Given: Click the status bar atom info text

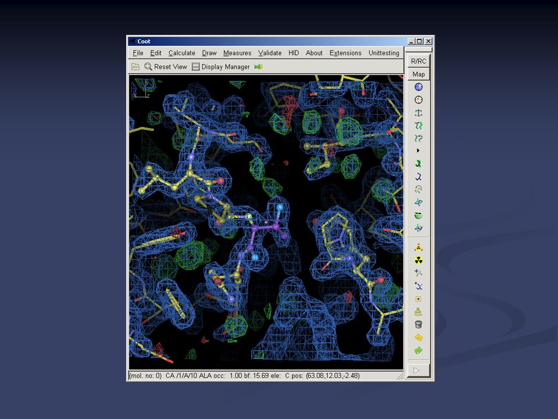Looking at the screenshot, I should (244, 375).
